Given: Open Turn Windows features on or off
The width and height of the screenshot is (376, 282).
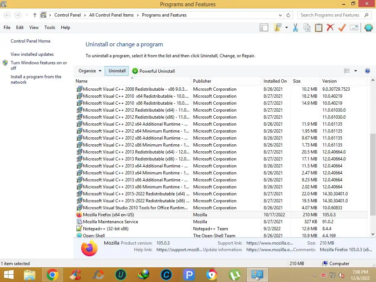Looking at the screenshot, I should (x=39, y=65).
